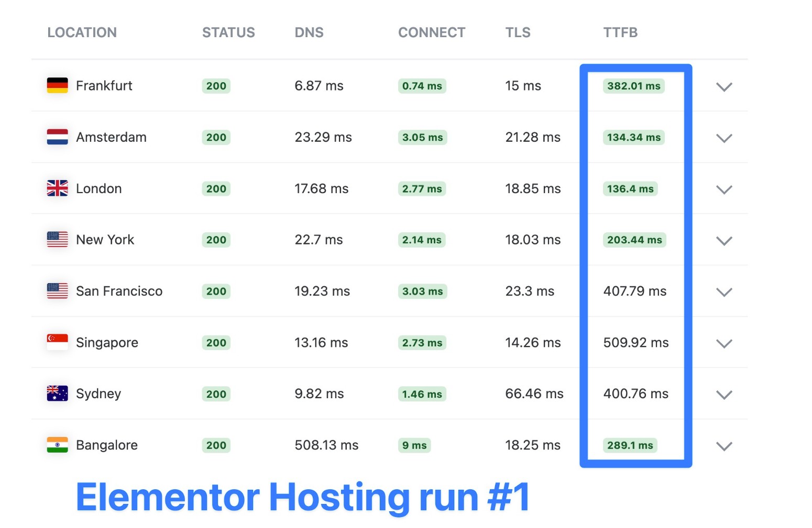Click the 382.01 ms TTFB badge

(x=634, y=86)
